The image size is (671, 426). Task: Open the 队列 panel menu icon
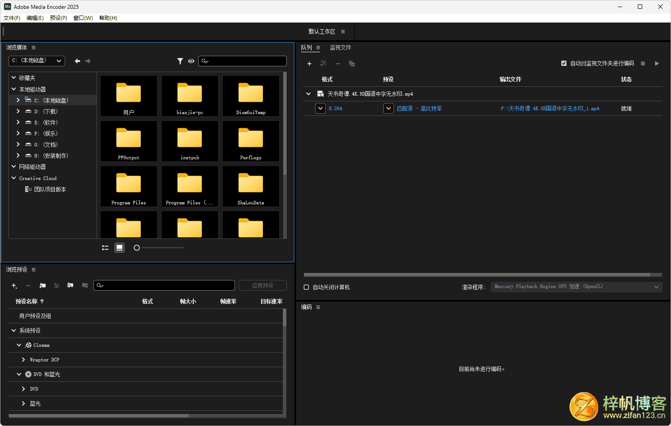tap(318, 47)
